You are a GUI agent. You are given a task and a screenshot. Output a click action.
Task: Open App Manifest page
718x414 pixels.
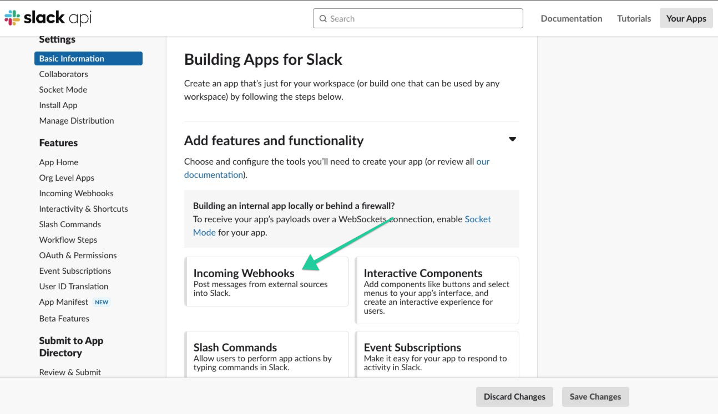coord(63,301)
